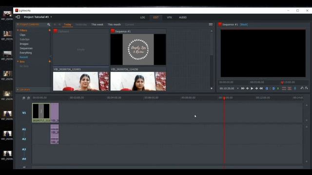Click the viewer timecode 00:10:20.00 field
This screenshot has width=312, height=175.
[x=227, y=88]
